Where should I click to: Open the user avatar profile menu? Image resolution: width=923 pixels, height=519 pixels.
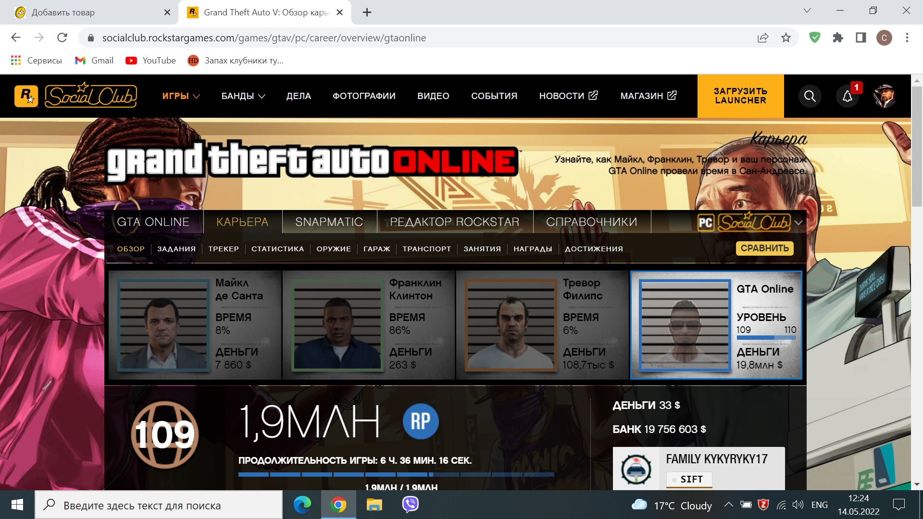click(885, 96)
